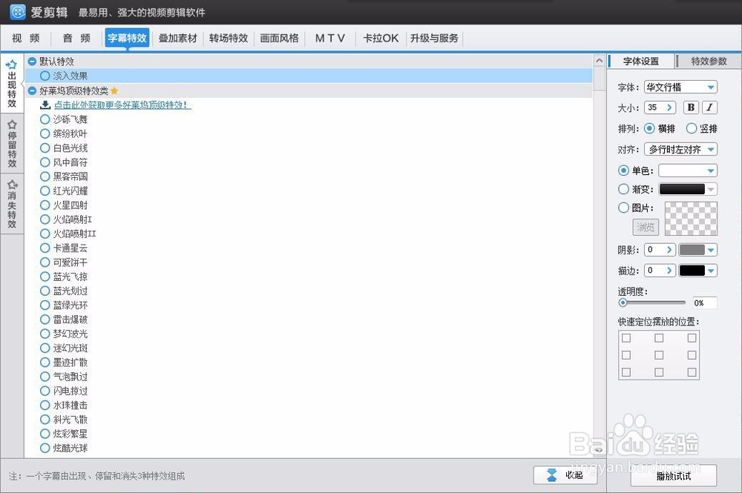Toggle Bold font style button

pos(691,107)
